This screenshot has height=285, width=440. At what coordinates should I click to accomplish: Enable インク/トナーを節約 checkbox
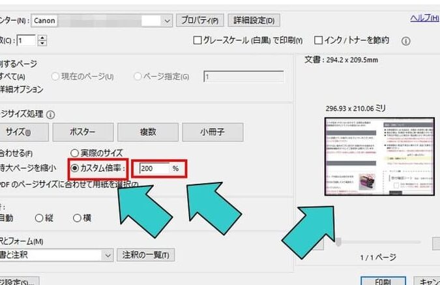click(318, 40)
